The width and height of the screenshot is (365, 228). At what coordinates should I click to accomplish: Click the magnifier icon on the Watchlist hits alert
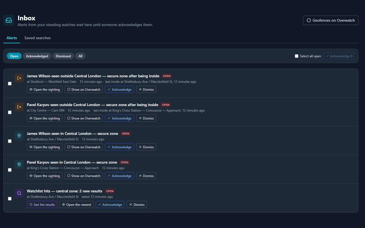click(x=19, y=193)
